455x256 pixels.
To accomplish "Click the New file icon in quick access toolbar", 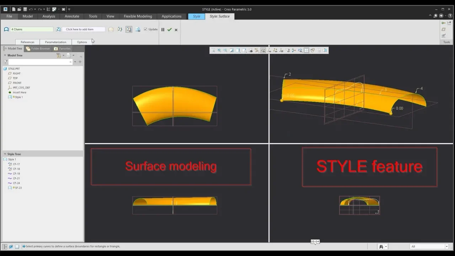I will coord(14,9).
